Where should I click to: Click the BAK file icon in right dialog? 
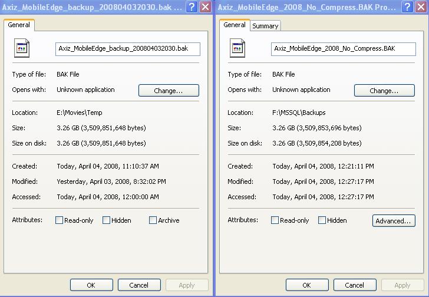pos(237,49)
